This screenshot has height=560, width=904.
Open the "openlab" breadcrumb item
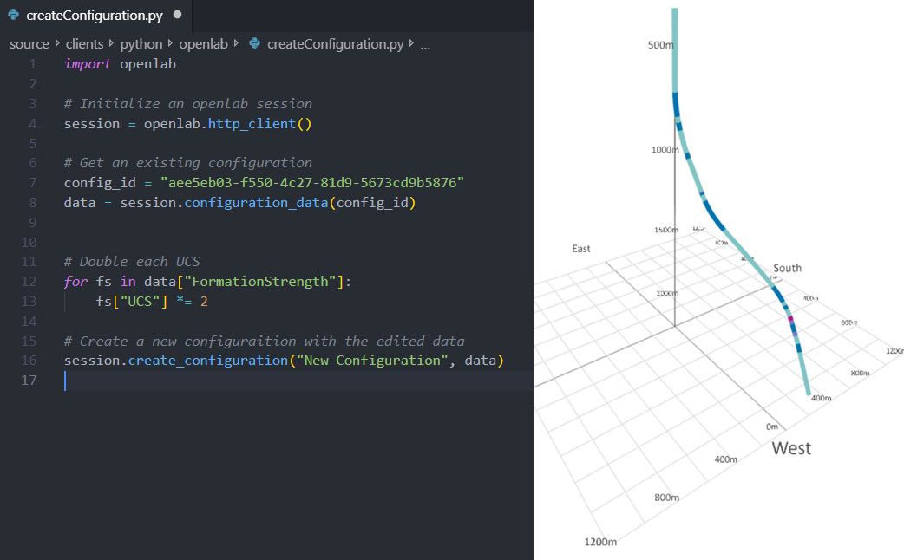[x=205, y=43]
